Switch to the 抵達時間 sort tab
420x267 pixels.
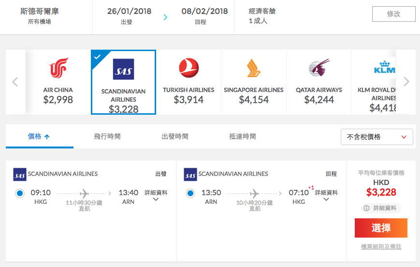(242, 137)
